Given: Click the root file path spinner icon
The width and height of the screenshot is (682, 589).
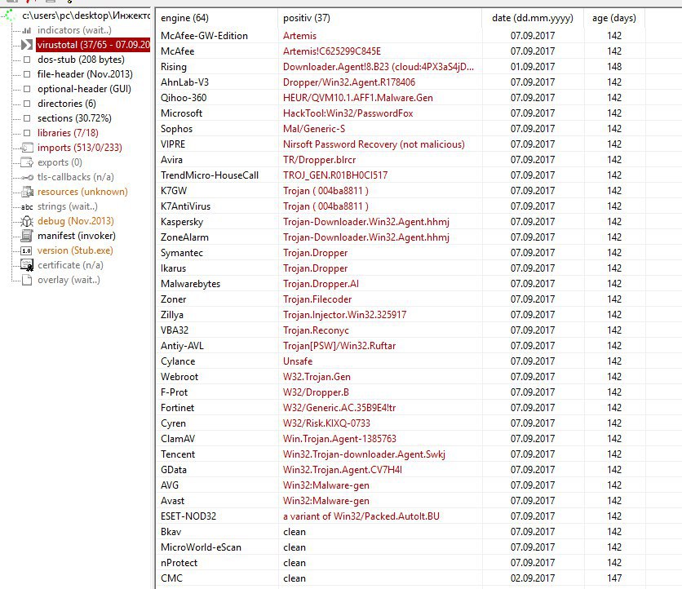Looking at the screenshot, I should [x=10, y=16].
